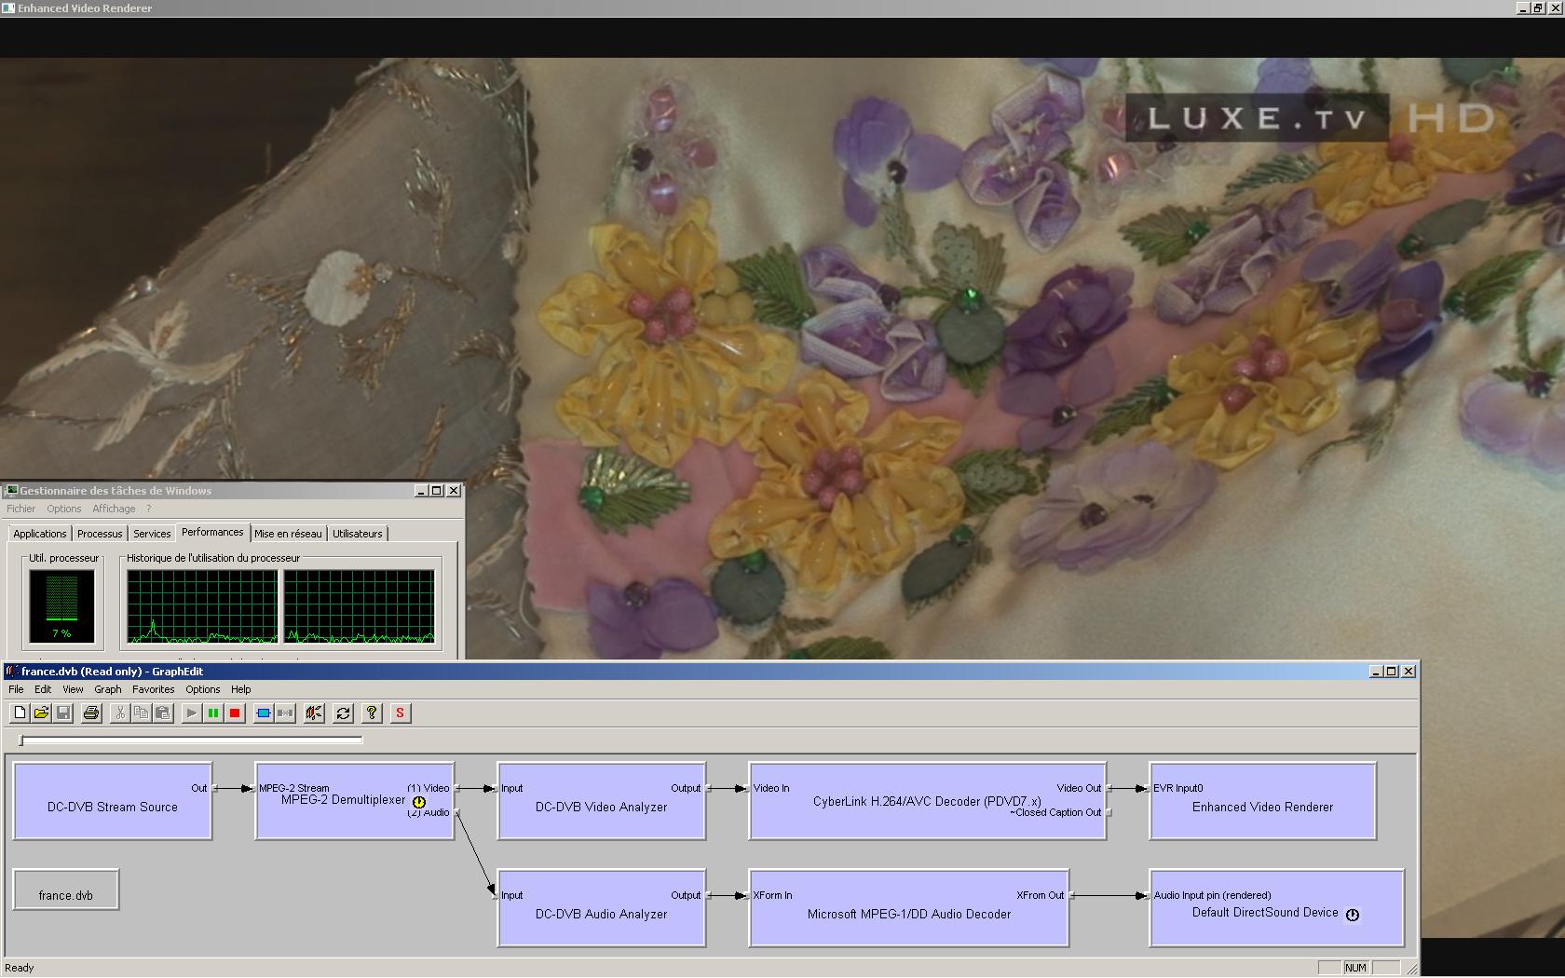The image size is (1565, 978).
Task: Click the seek slider thumb in GraphEdit
Action: pyautogui.click(x=22, y=740)
